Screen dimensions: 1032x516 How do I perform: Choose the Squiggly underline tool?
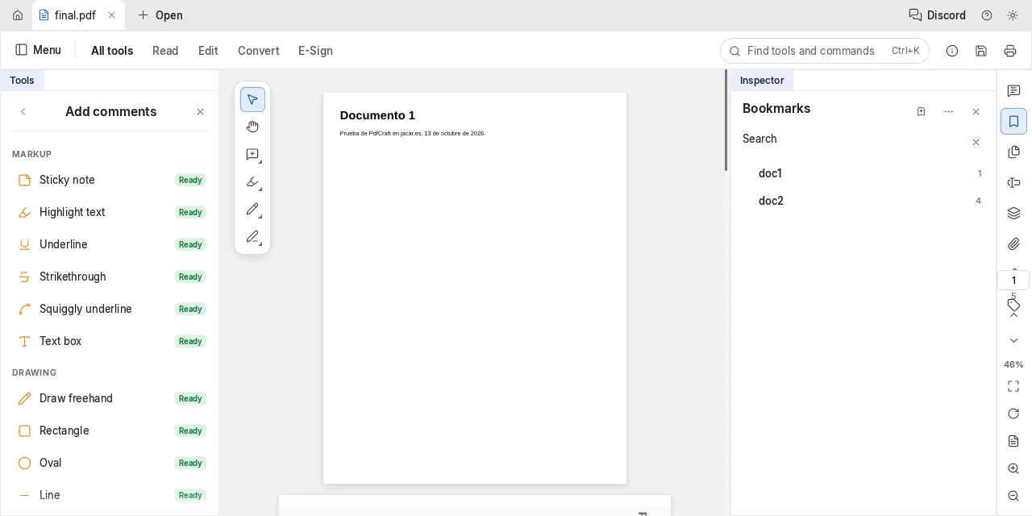110,309
